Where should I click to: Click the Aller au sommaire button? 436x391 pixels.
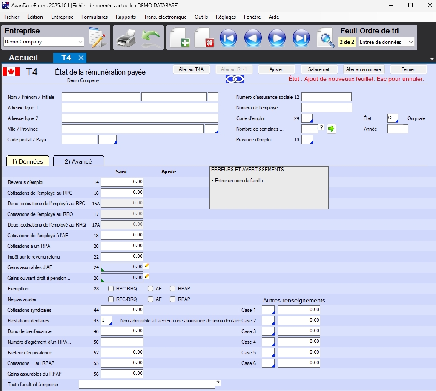(364, 69)
